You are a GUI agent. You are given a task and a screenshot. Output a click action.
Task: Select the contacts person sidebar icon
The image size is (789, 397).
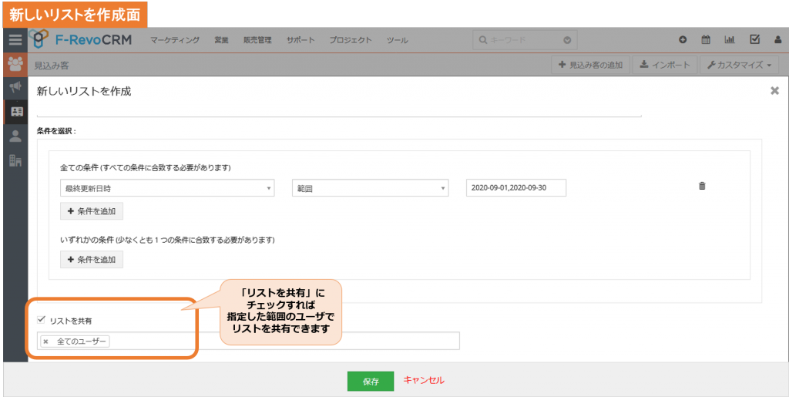tap(15, 136)
